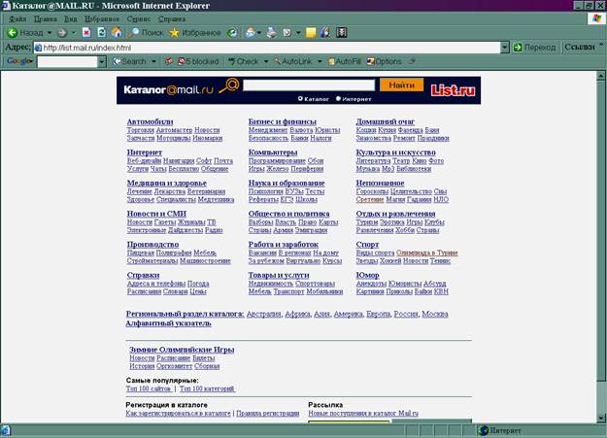The width and height of the screenshot is (607, 438).
Task: Open the Google Search button dropdown arrow
Action: tap(153, 61)
